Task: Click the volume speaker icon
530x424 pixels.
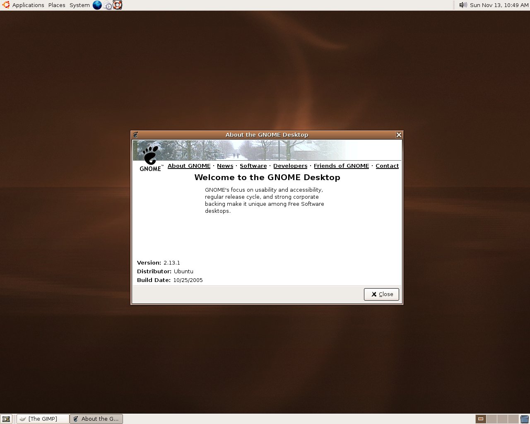Action: click(x=463, y=5)
